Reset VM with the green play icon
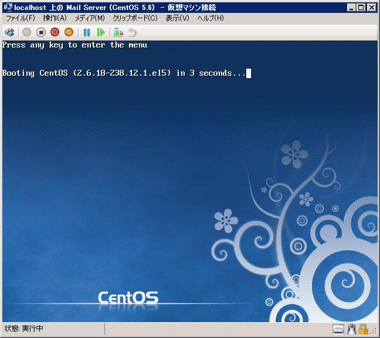The image size is (380, 338). tap(101, 32)
